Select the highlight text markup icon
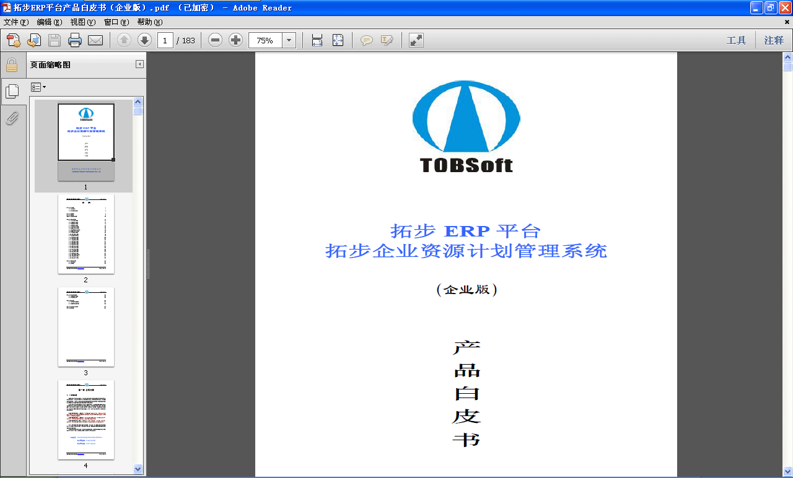Viewport: 793px width, 478px height. tap(385, 40)
